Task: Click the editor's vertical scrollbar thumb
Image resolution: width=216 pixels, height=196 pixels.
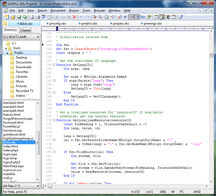Action: pyautogui.click(x=211, y=55)
